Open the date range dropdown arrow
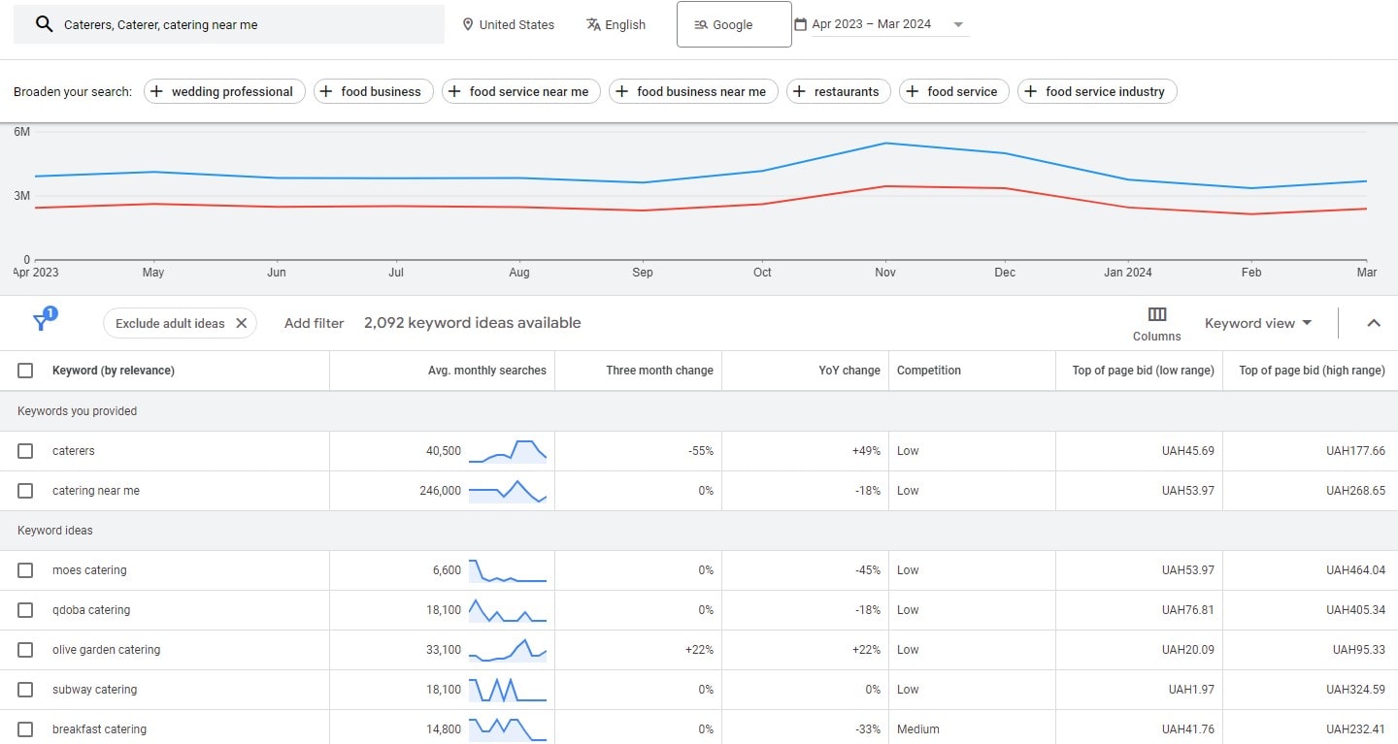Screen dimensions: 1398x744 pos(958,24)
